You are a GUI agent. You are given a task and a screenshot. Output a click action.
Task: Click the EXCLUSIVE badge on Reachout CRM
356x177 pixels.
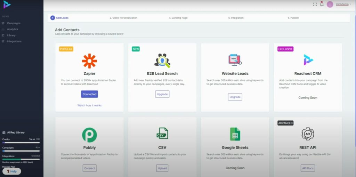click(x=285, y=49)
